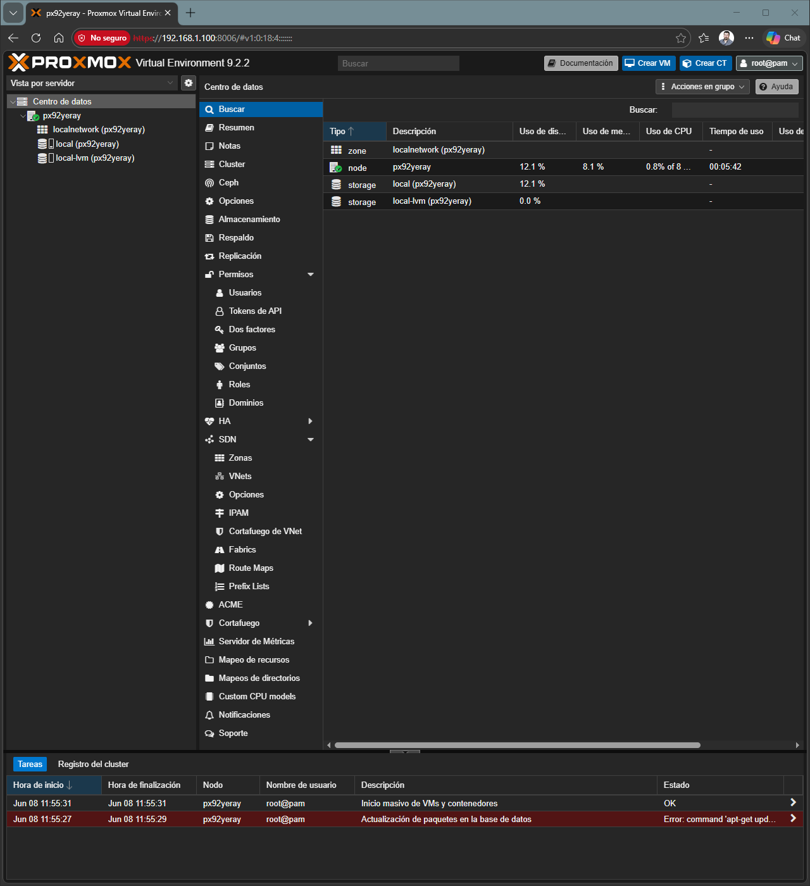
Task: Open details arrow for apt-get error task
Action: (793, 819)
